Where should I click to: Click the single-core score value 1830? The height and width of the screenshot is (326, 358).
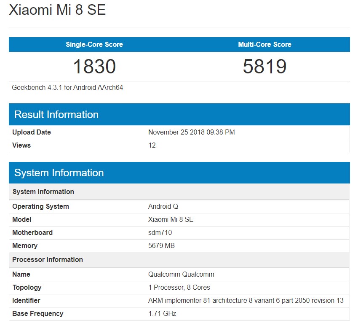(x=94, y=67)
